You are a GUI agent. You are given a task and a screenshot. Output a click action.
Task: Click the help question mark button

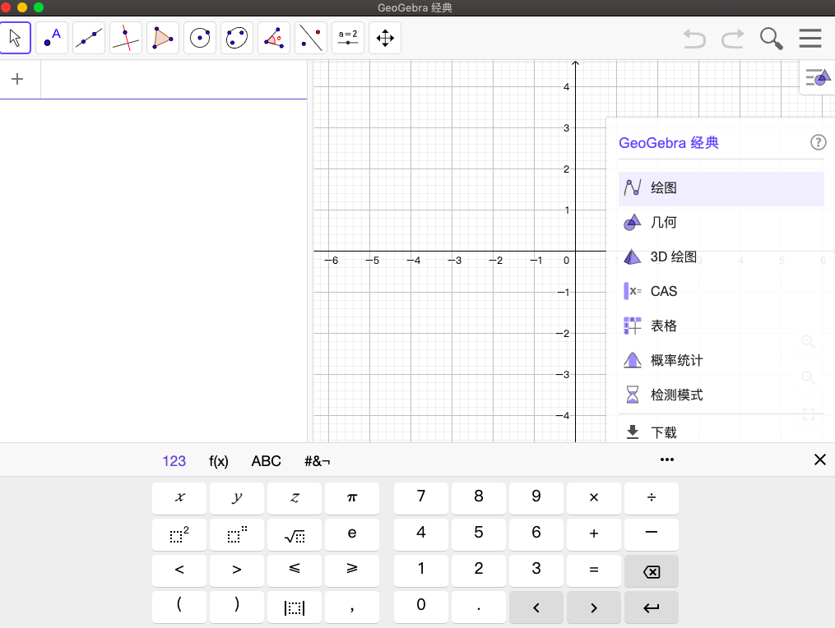point(818,141)
